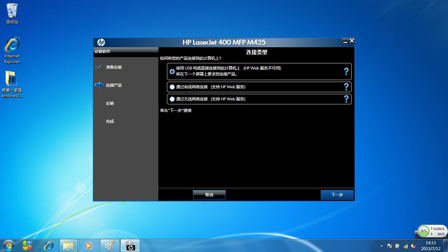Open the Paint app from the taskbar

(110, 245)
